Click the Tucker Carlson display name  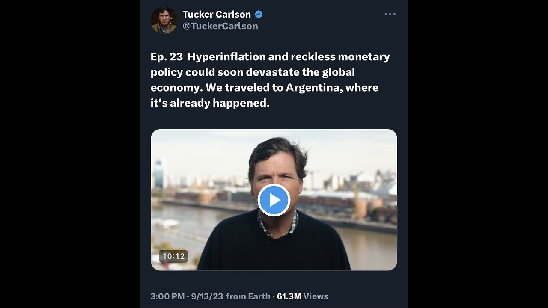click(217, 14)
